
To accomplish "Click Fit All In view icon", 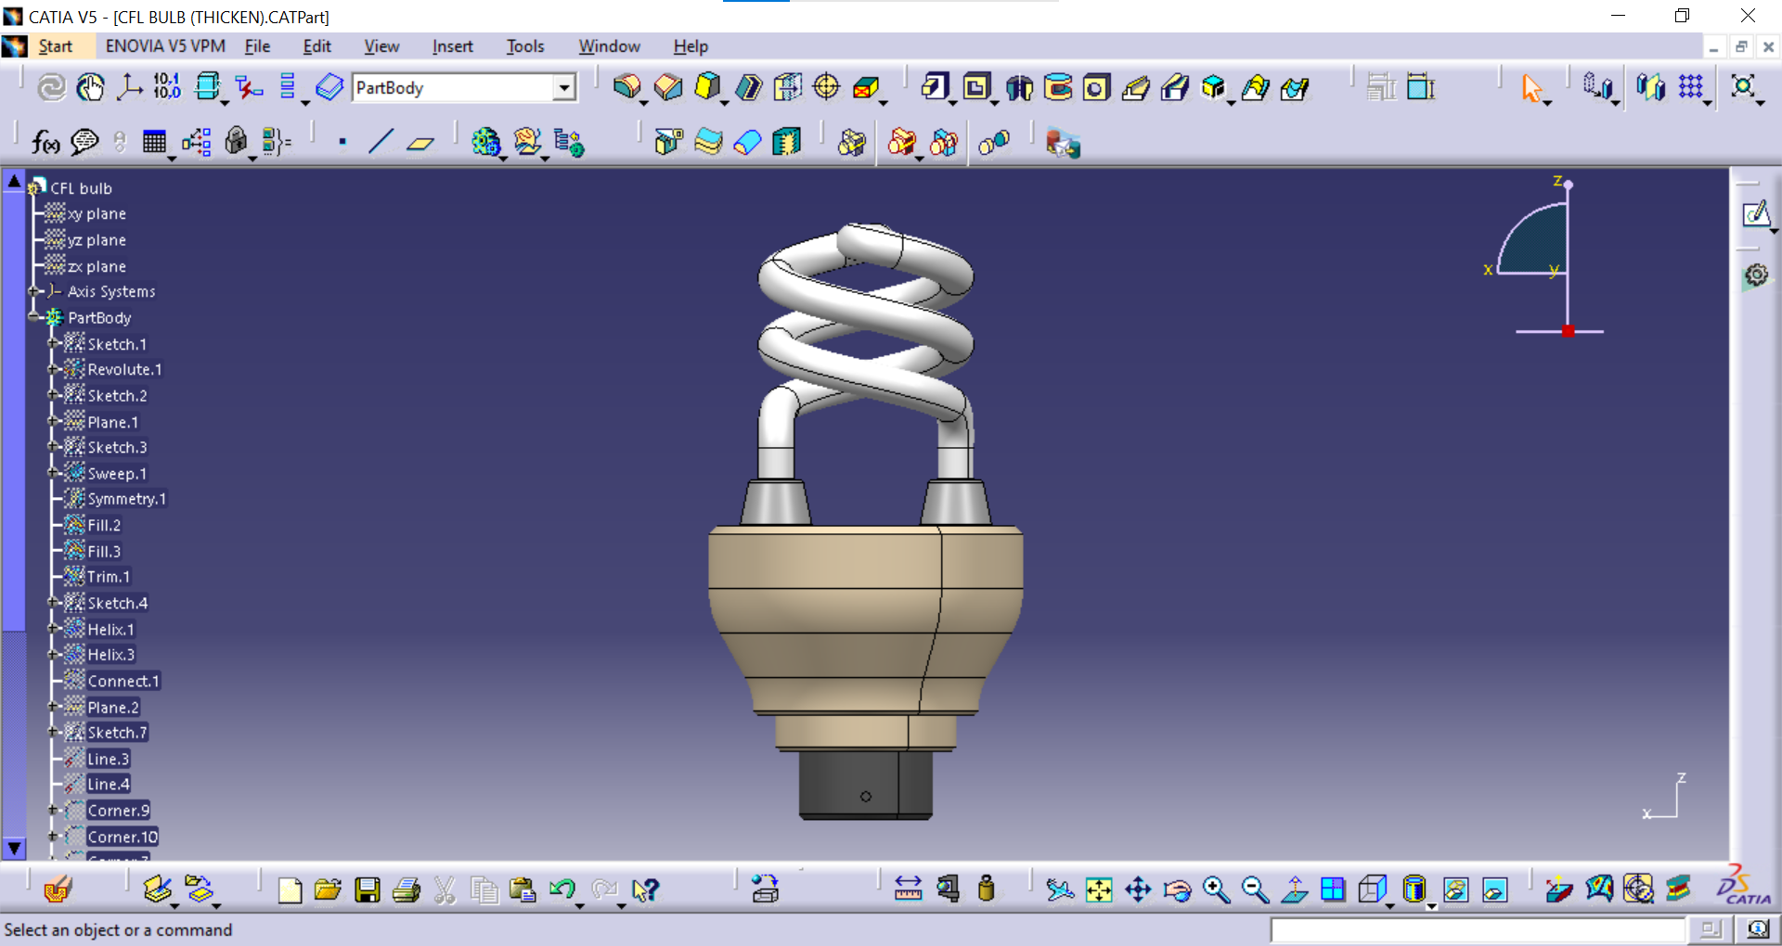I will 1099,889.
